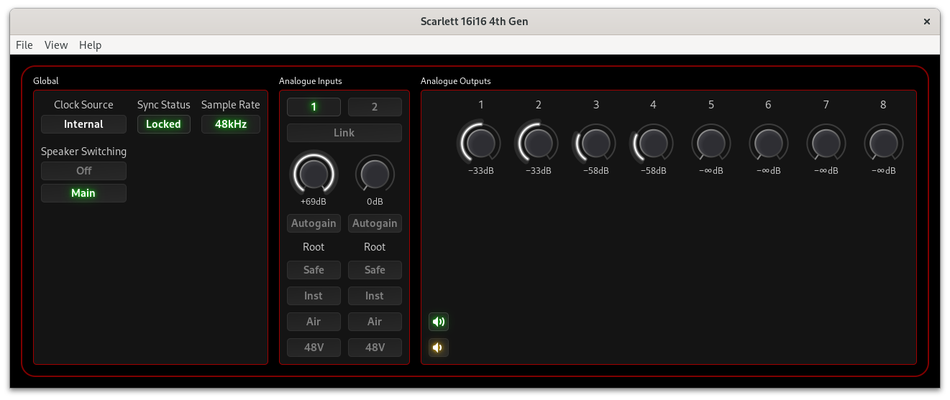Click the Analogue Output 1 volume knob
This screenshot has height=400, width=950.
(x=480, y=144)
